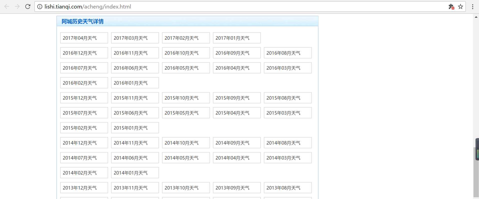
Task: Open 2013年12月天气 link
Action: [x=84, y=188]
